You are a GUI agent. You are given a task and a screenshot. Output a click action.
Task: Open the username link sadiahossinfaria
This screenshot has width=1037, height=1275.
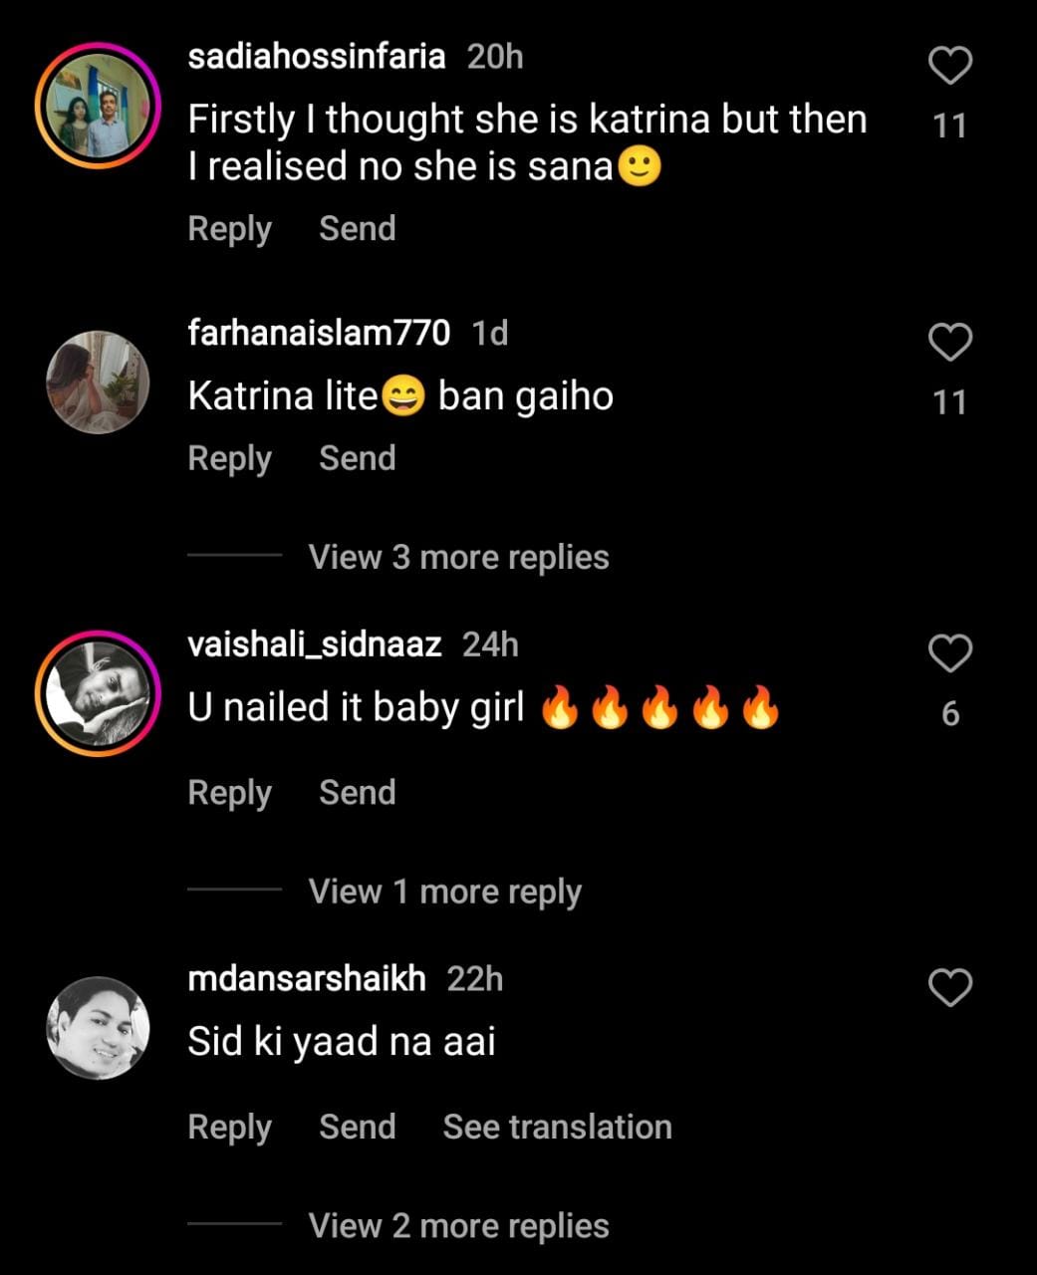(x=316, y=57)
